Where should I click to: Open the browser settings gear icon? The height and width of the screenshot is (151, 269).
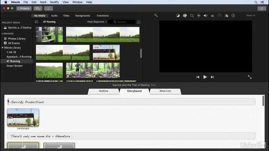139,22
